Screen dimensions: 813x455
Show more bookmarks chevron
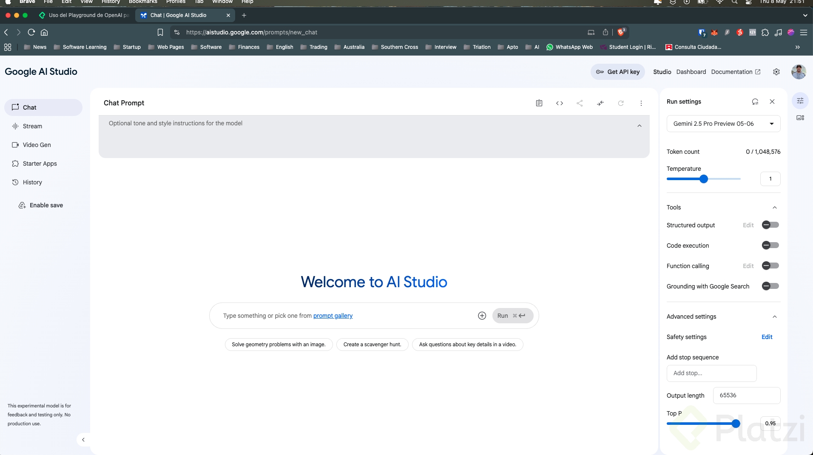[798, 47]
